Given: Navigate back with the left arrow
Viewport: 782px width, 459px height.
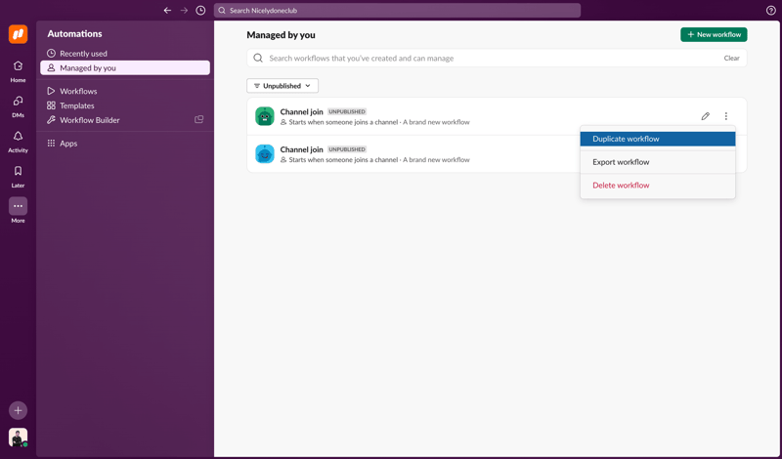Looking at the screenshot, I should coord(167,11).
